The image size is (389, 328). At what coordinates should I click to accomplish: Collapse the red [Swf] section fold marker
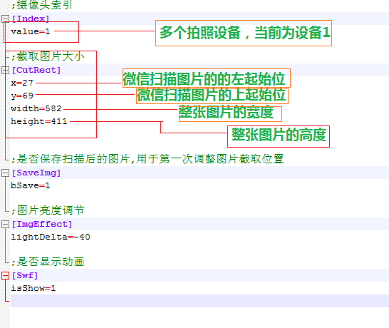[x=5, y=275]
